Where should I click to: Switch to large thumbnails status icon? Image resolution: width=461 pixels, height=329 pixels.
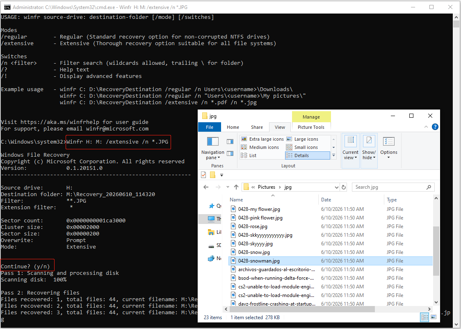coord(434,317)
